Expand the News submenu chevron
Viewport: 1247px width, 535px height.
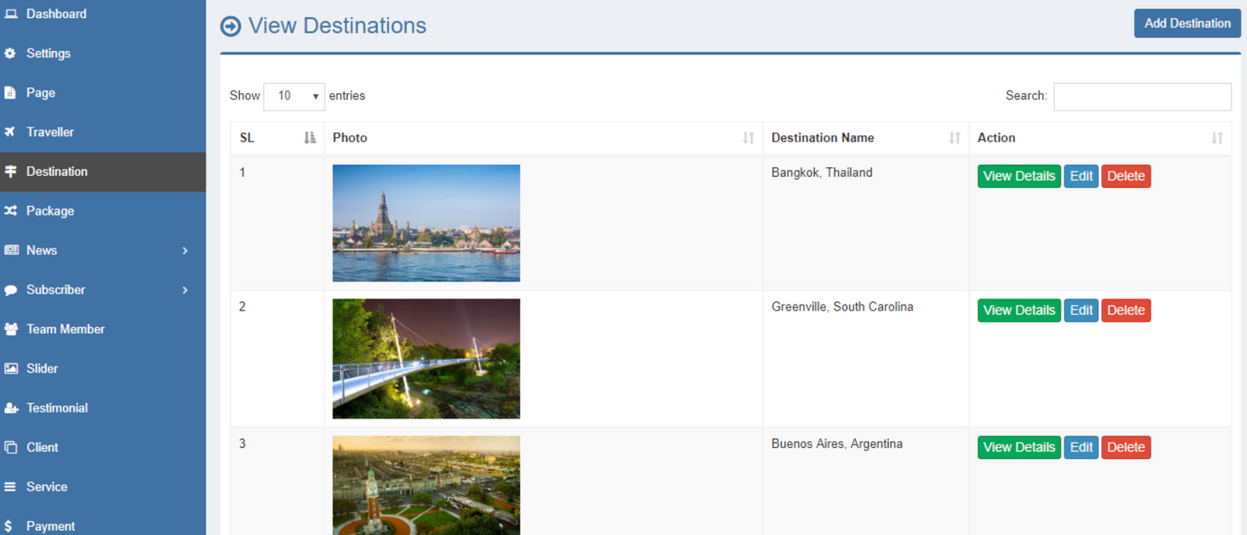click(185, 250)
